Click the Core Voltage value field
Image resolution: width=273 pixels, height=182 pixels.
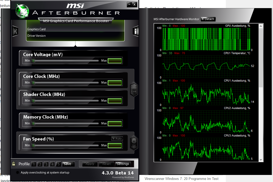(x=115, y=61)
